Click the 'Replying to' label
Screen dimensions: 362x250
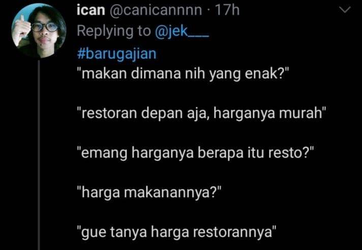(x=113, y=30)
